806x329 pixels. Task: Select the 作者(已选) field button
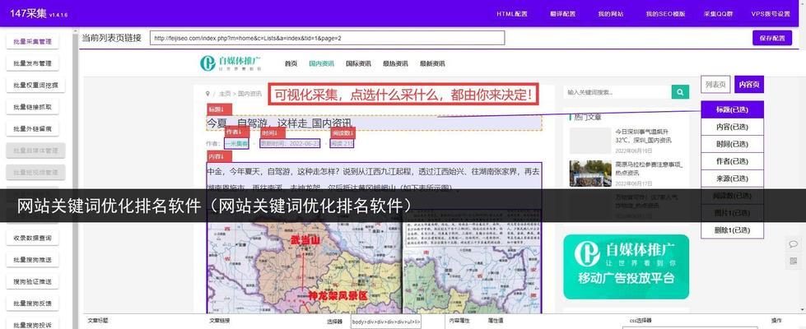pos(732,161)
